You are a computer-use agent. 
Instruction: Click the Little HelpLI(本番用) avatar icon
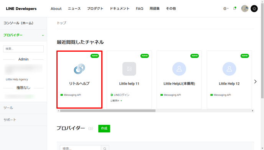pos(179,69)
